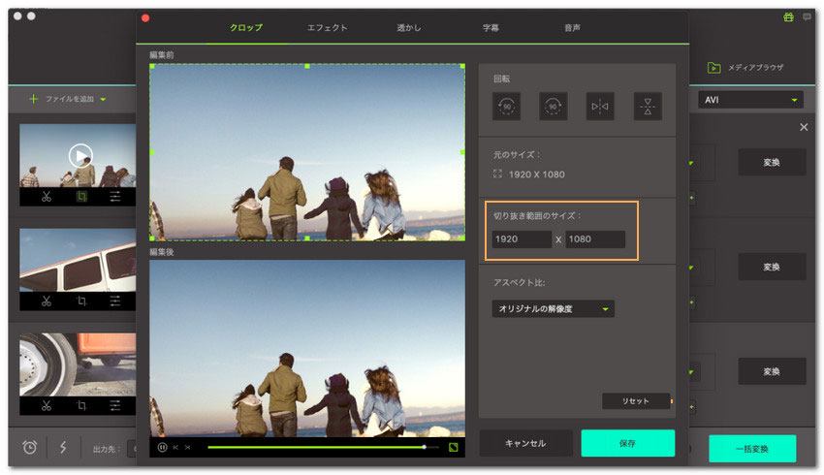Flip the video horizontally
The image size is (824, 475).
[600, 106]
